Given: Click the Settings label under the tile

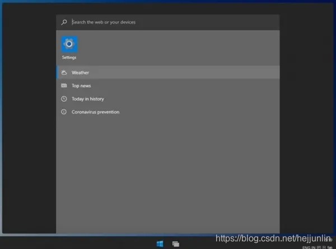Looking at the screenshot, I should [69, 58].
